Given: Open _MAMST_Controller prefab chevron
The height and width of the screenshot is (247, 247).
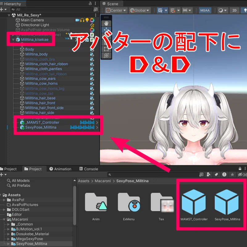Looking at the screenshot, I should click(x=97, y=123).
